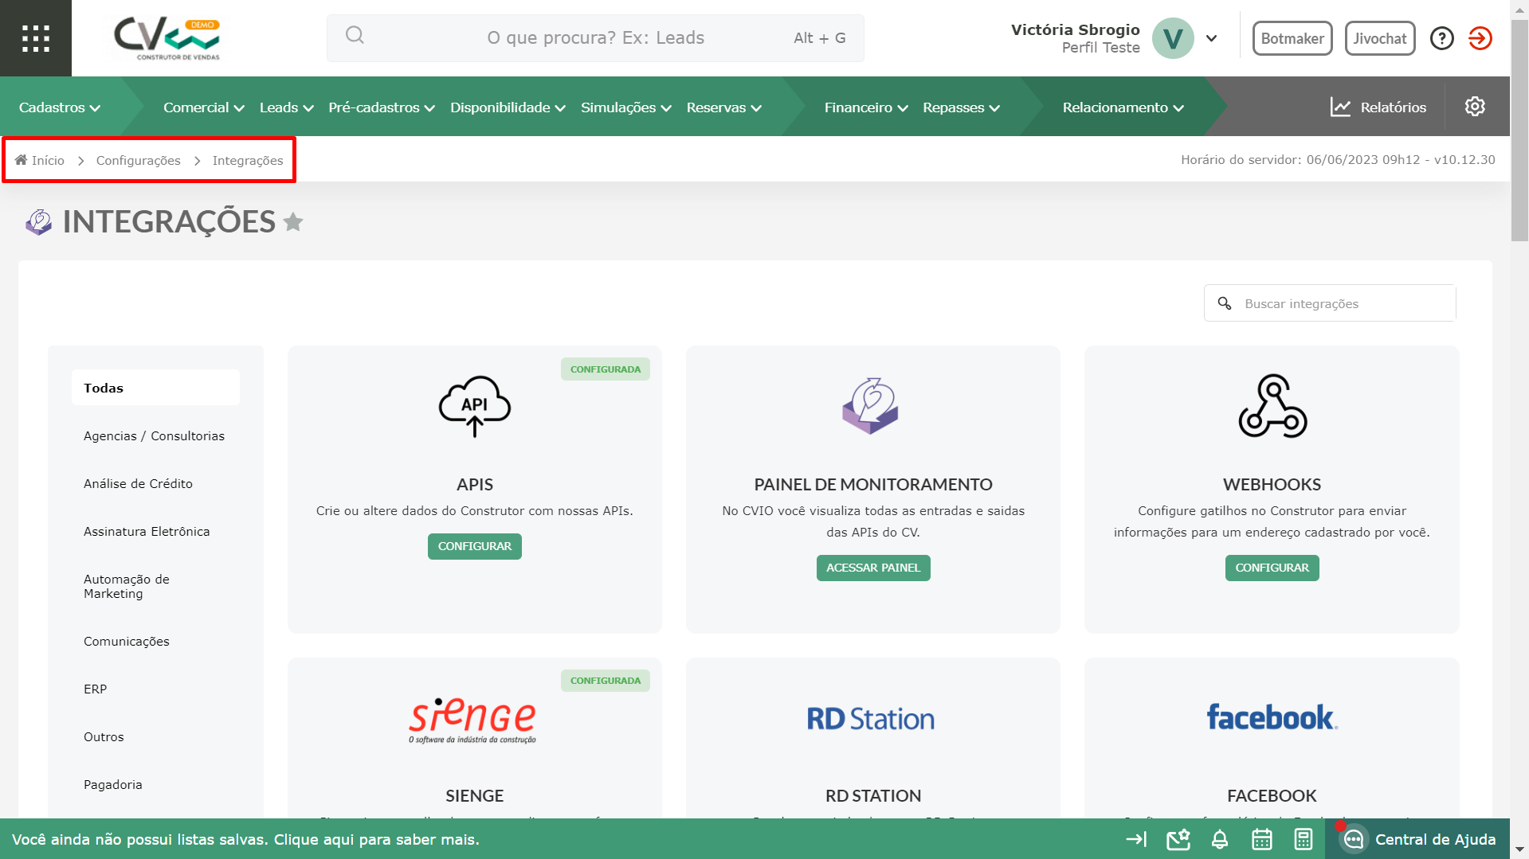
Task: Expand the Comercial menu
Action: pyautogui.click(x=204, y=107)
